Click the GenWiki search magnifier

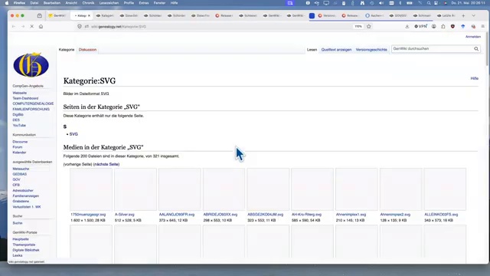[476, 49]
